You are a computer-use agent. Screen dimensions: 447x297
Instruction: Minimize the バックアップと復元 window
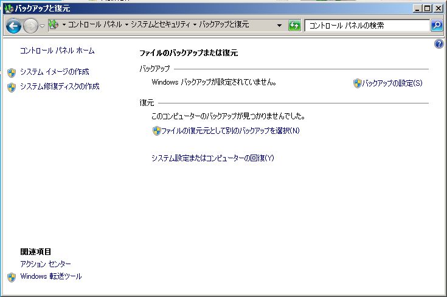click(417, 9)
